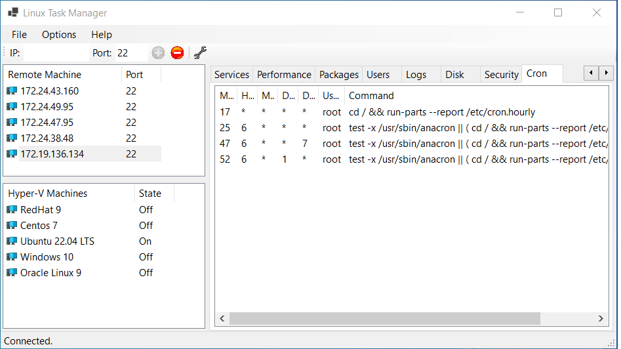
Task: Click the monitor icon next to RedHat 9
Action: (x=12, y=210)
